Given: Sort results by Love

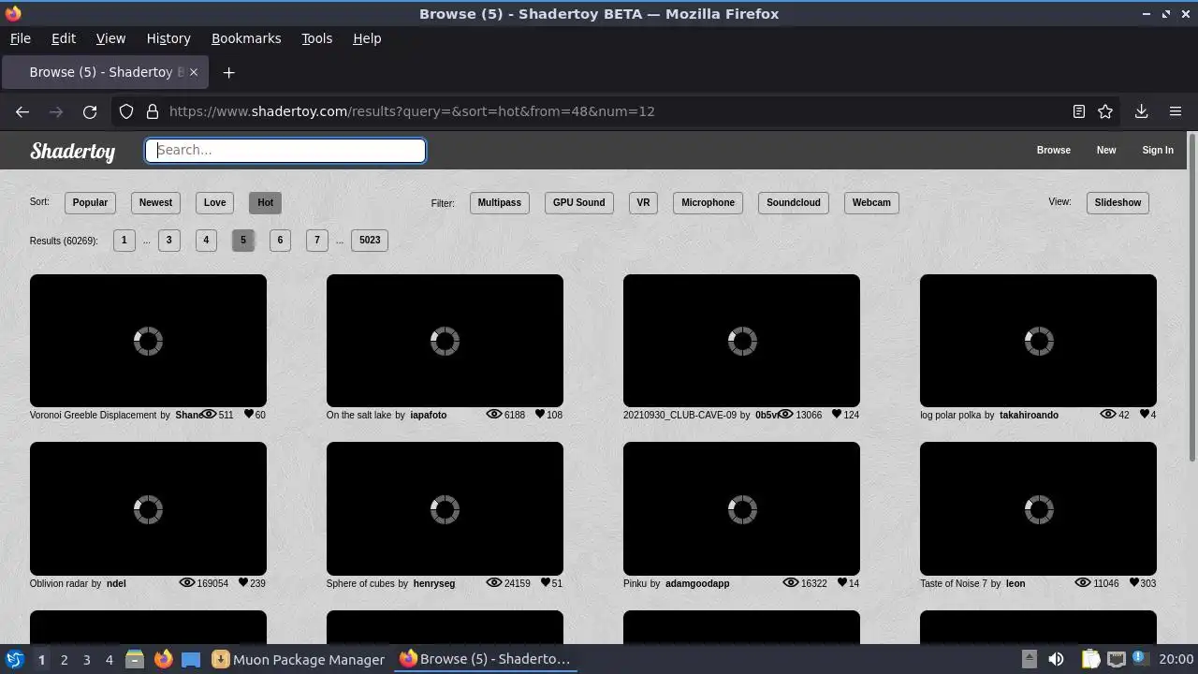Looking at the screenshot, I should pyautogui.click(x=214, y=202).
